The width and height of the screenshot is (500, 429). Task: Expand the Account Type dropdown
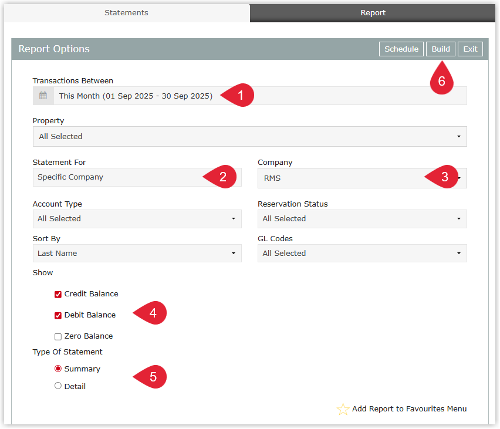137,219
